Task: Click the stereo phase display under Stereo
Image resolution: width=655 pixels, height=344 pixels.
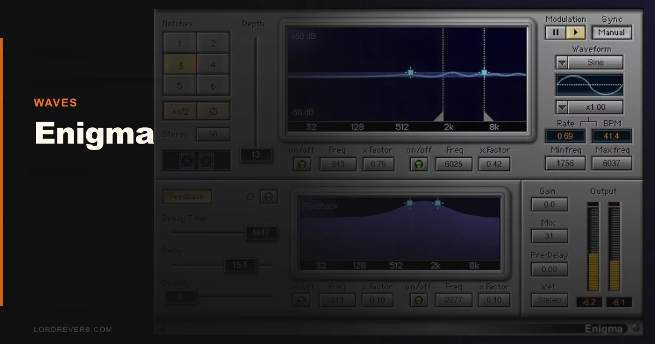Action: (196, 161)
